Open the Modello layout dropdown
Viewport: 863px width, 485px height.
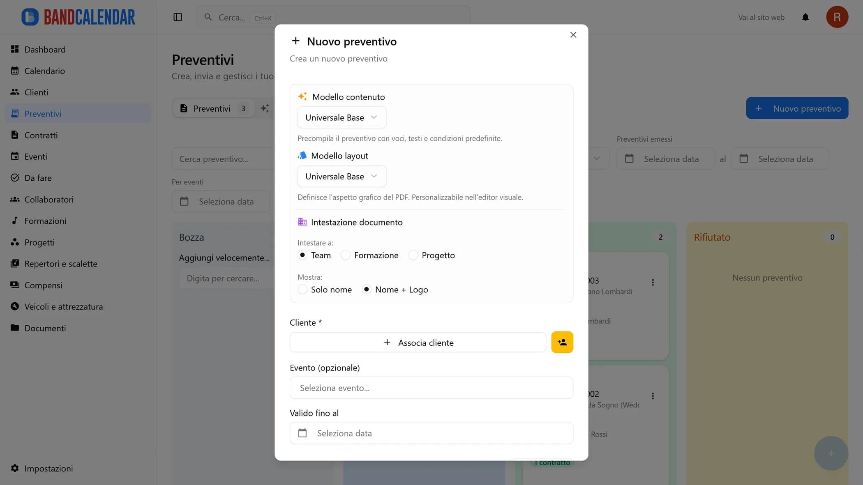(x=342, y=176)
